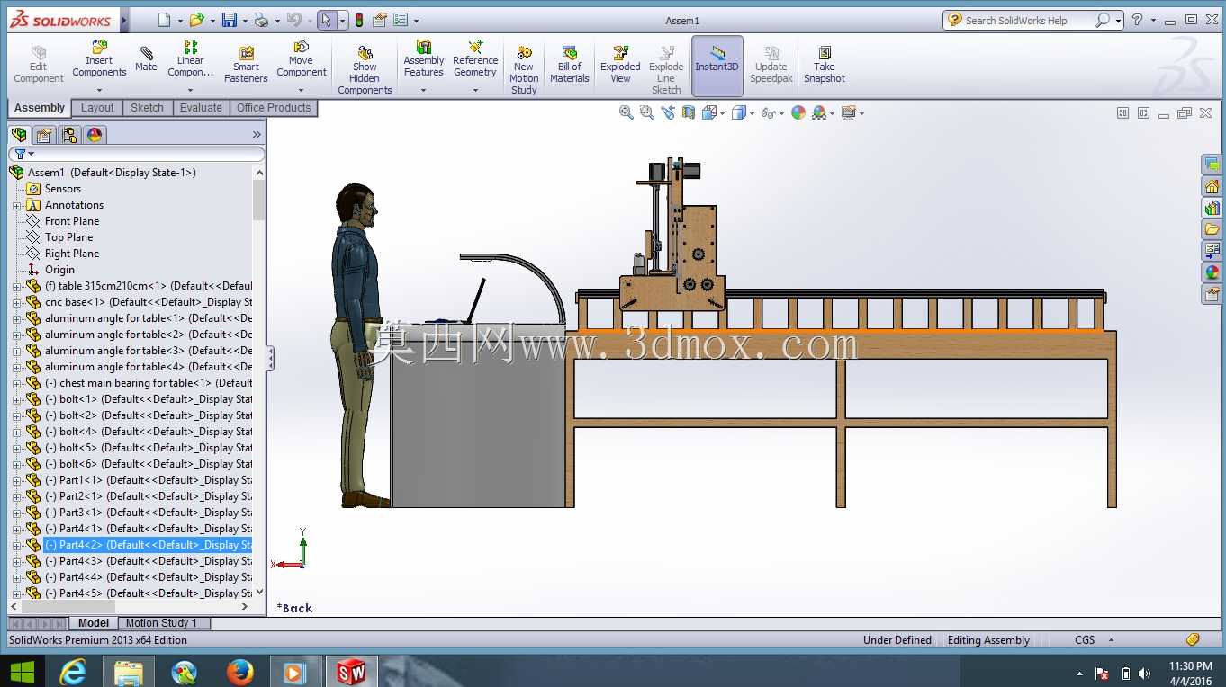Click the Search SolidWorks Help field
Viewport: 1226px width, 687px height.
(1029, 20)
